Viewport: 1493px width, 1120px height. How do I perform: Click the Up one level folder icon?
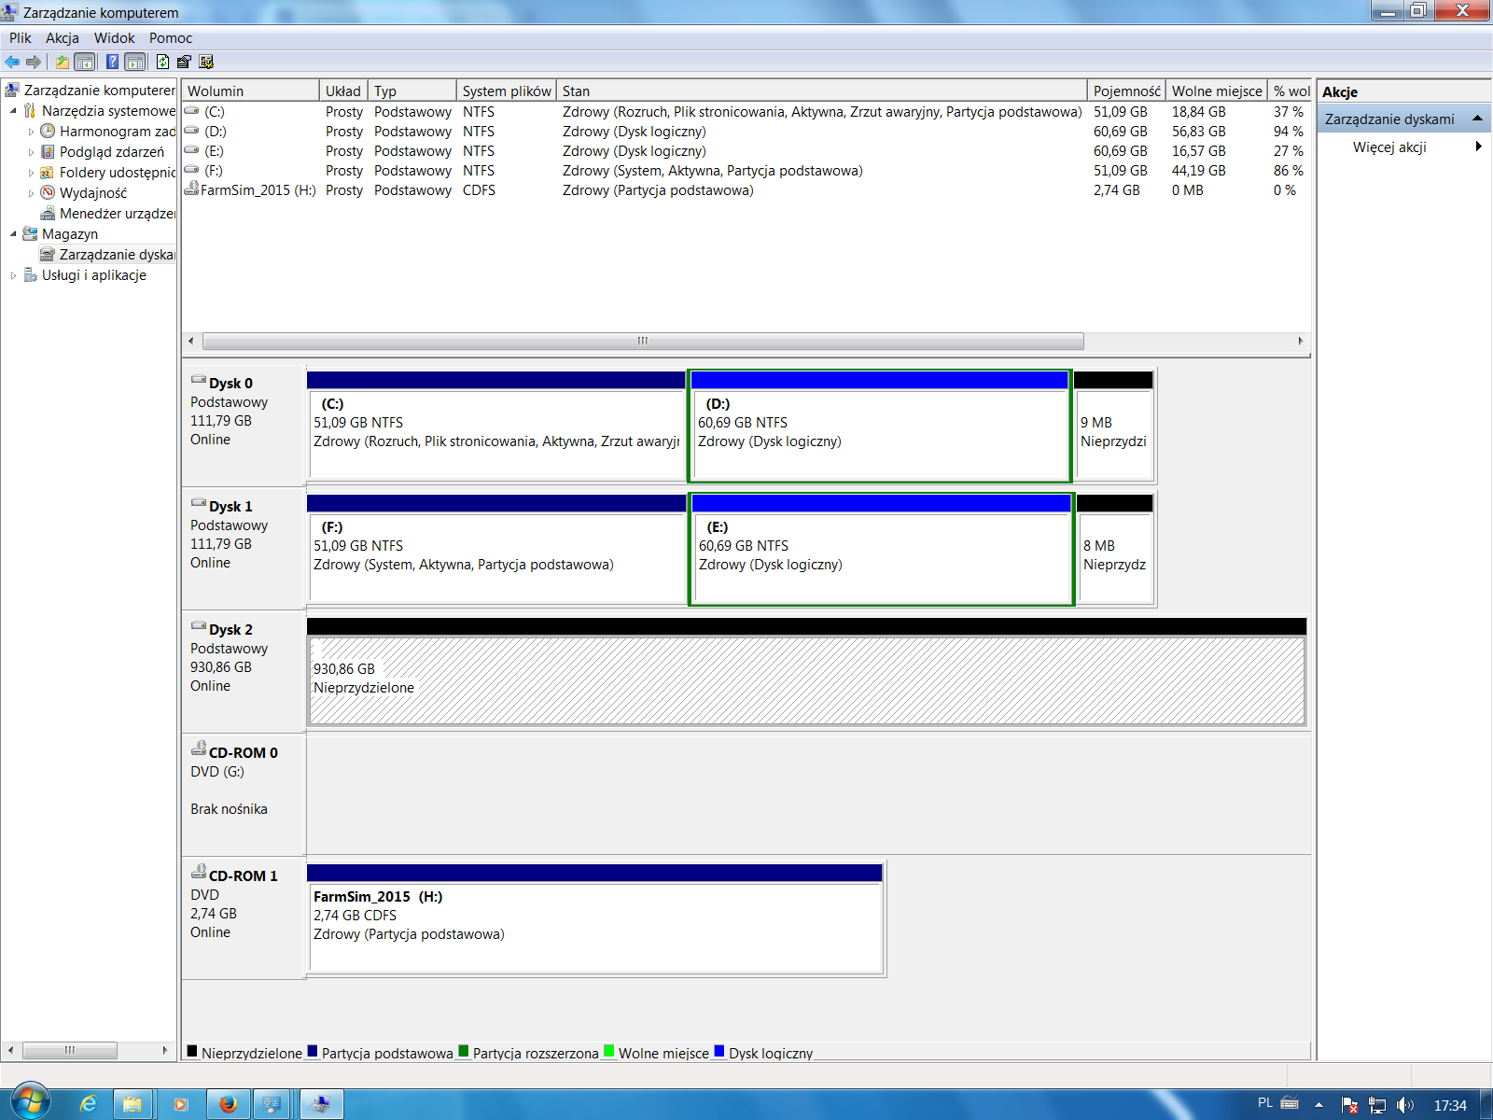pos(62,62)
